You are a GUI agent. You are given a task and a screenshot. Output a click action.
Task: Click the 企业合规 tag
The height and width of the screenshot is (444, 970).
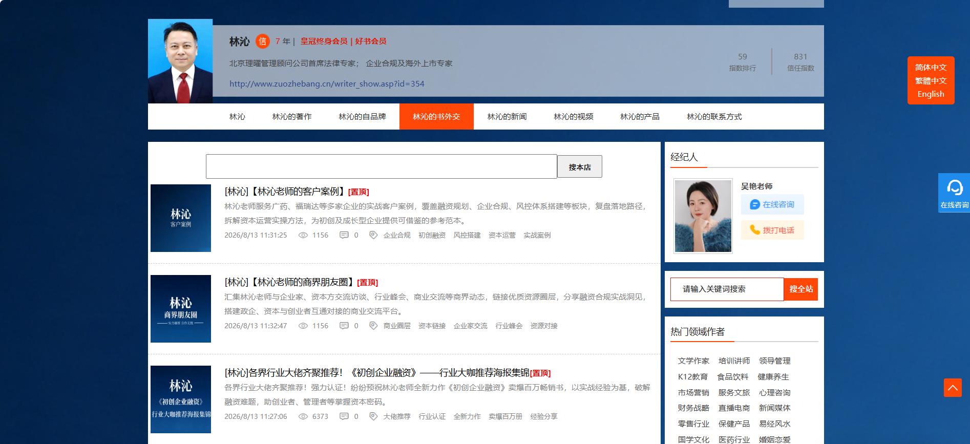[x=397, y=235]
